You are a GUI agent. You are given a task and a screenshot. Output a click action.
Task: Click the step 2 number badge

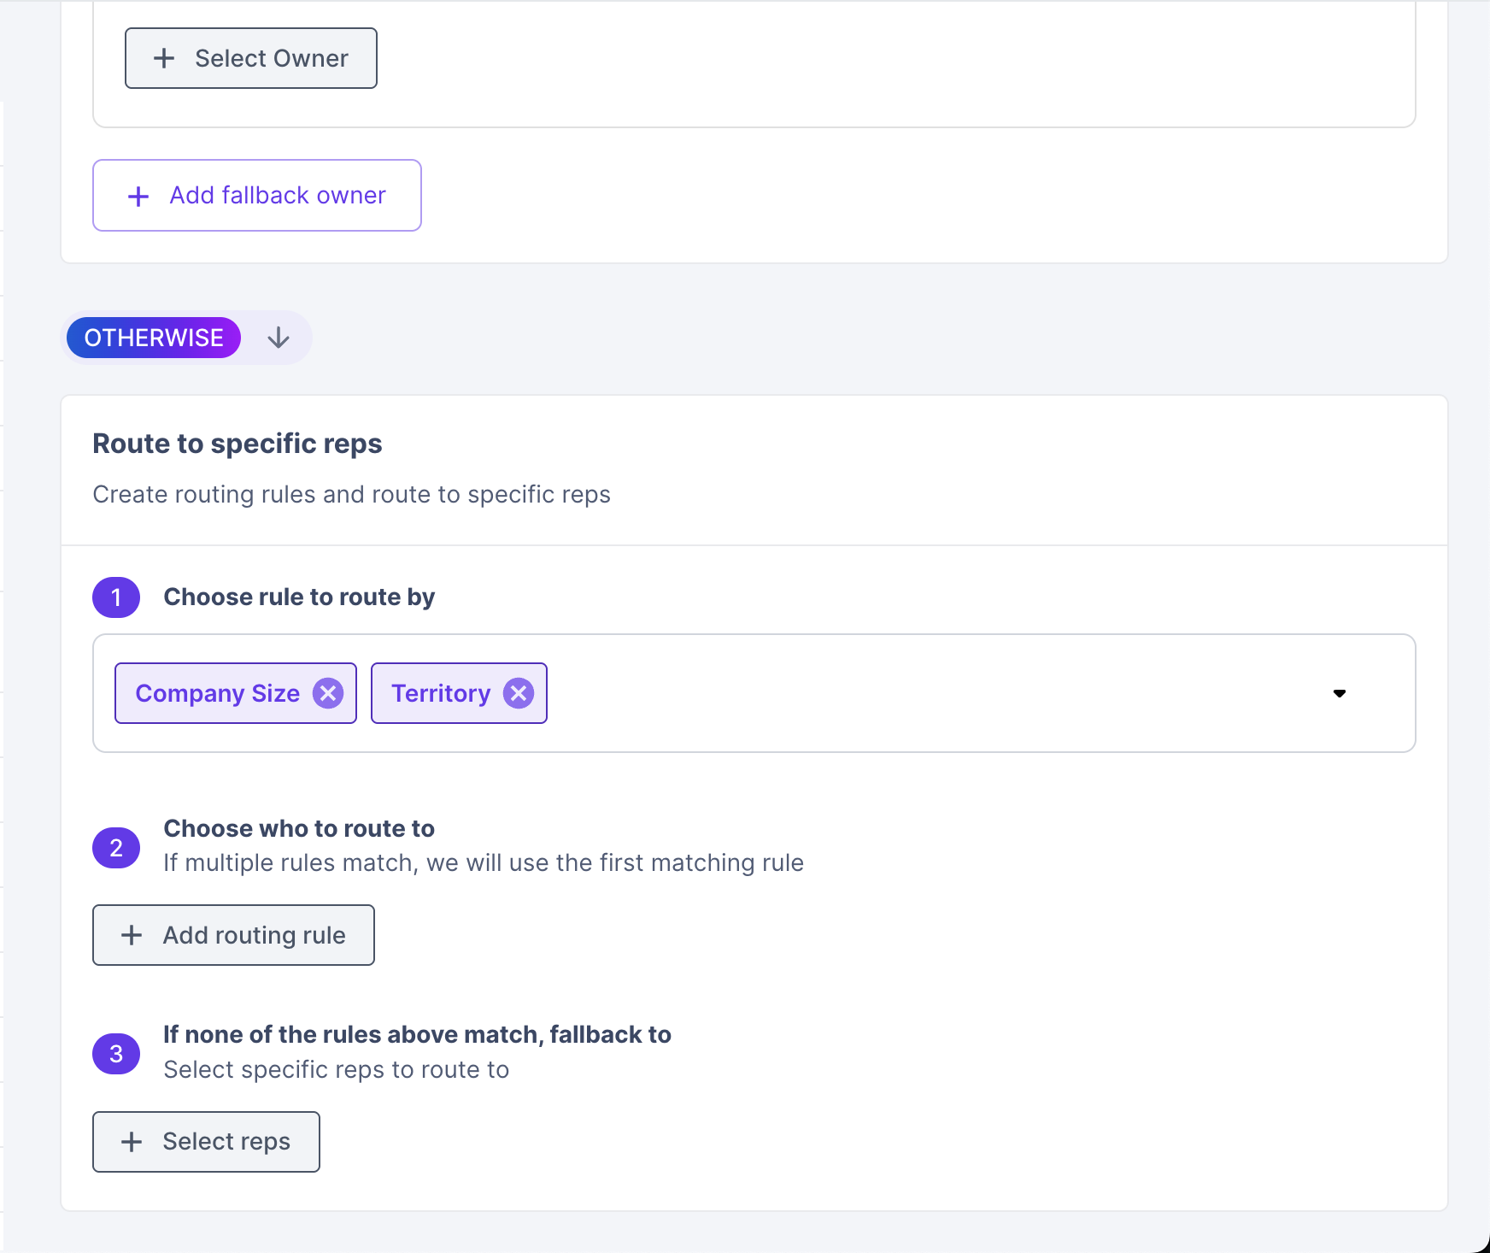coord(116,847)
